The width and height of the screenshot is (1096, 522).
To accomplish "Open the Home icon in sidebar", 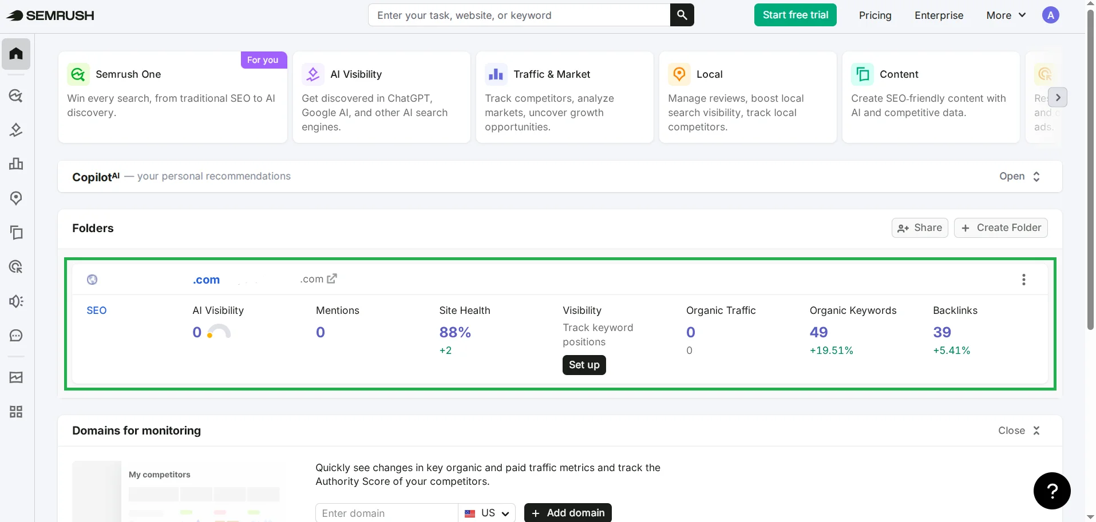I will pyautogui.click(x=16, y=54).
